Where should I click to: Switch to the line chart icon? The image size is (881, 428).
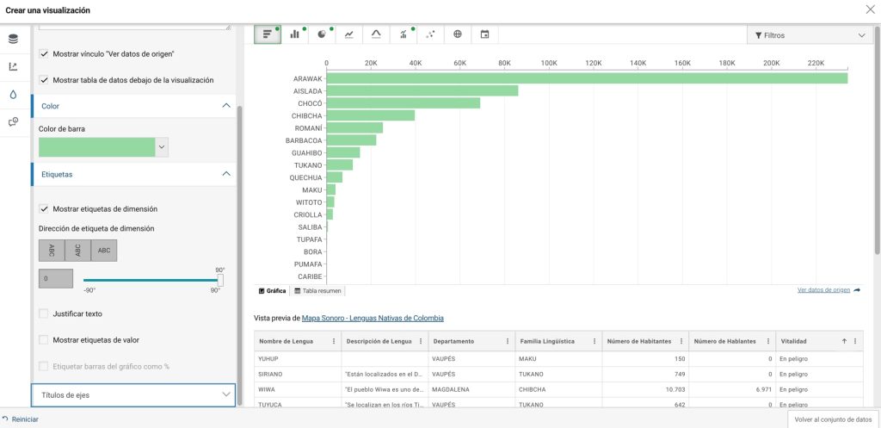click(349, 34)
